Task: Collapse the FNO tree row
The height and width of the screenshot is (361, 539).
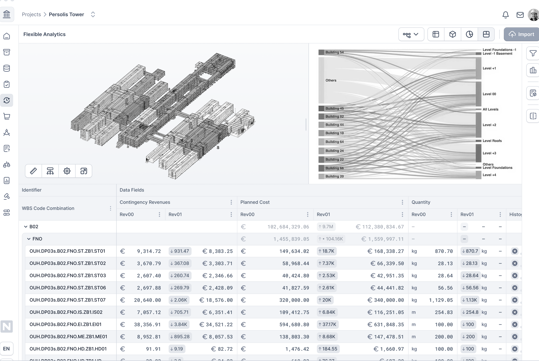Action: pos(29,239)
